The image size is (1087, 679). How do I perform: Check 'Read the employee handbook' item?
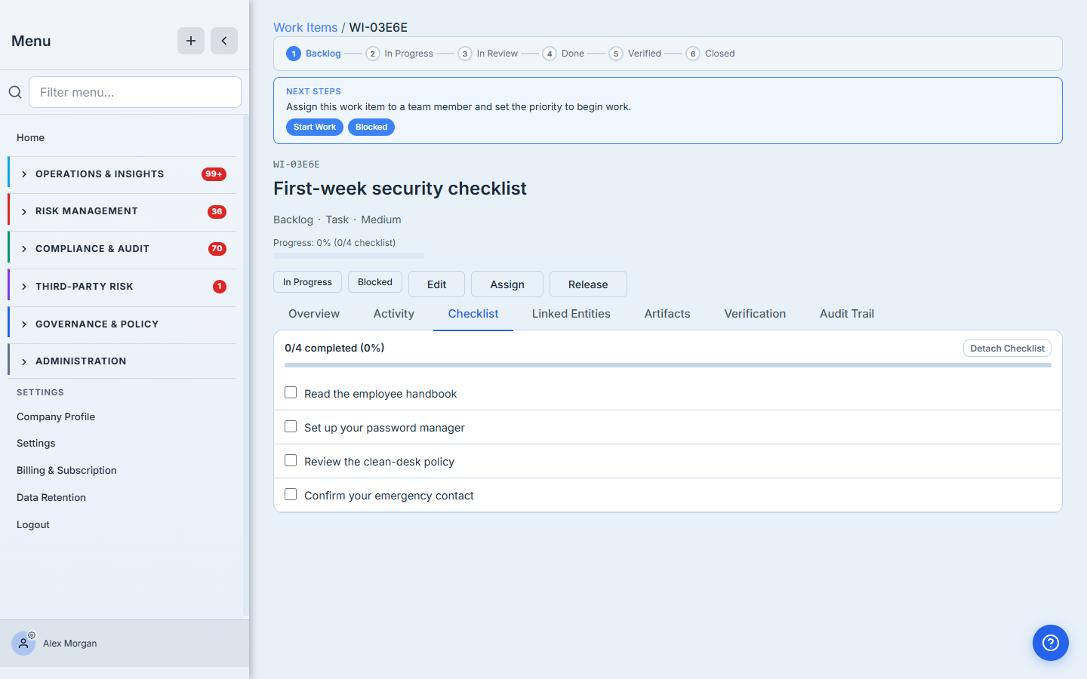(291, 392)
